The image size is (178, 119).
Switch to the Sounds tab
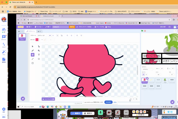click(39, 31)
